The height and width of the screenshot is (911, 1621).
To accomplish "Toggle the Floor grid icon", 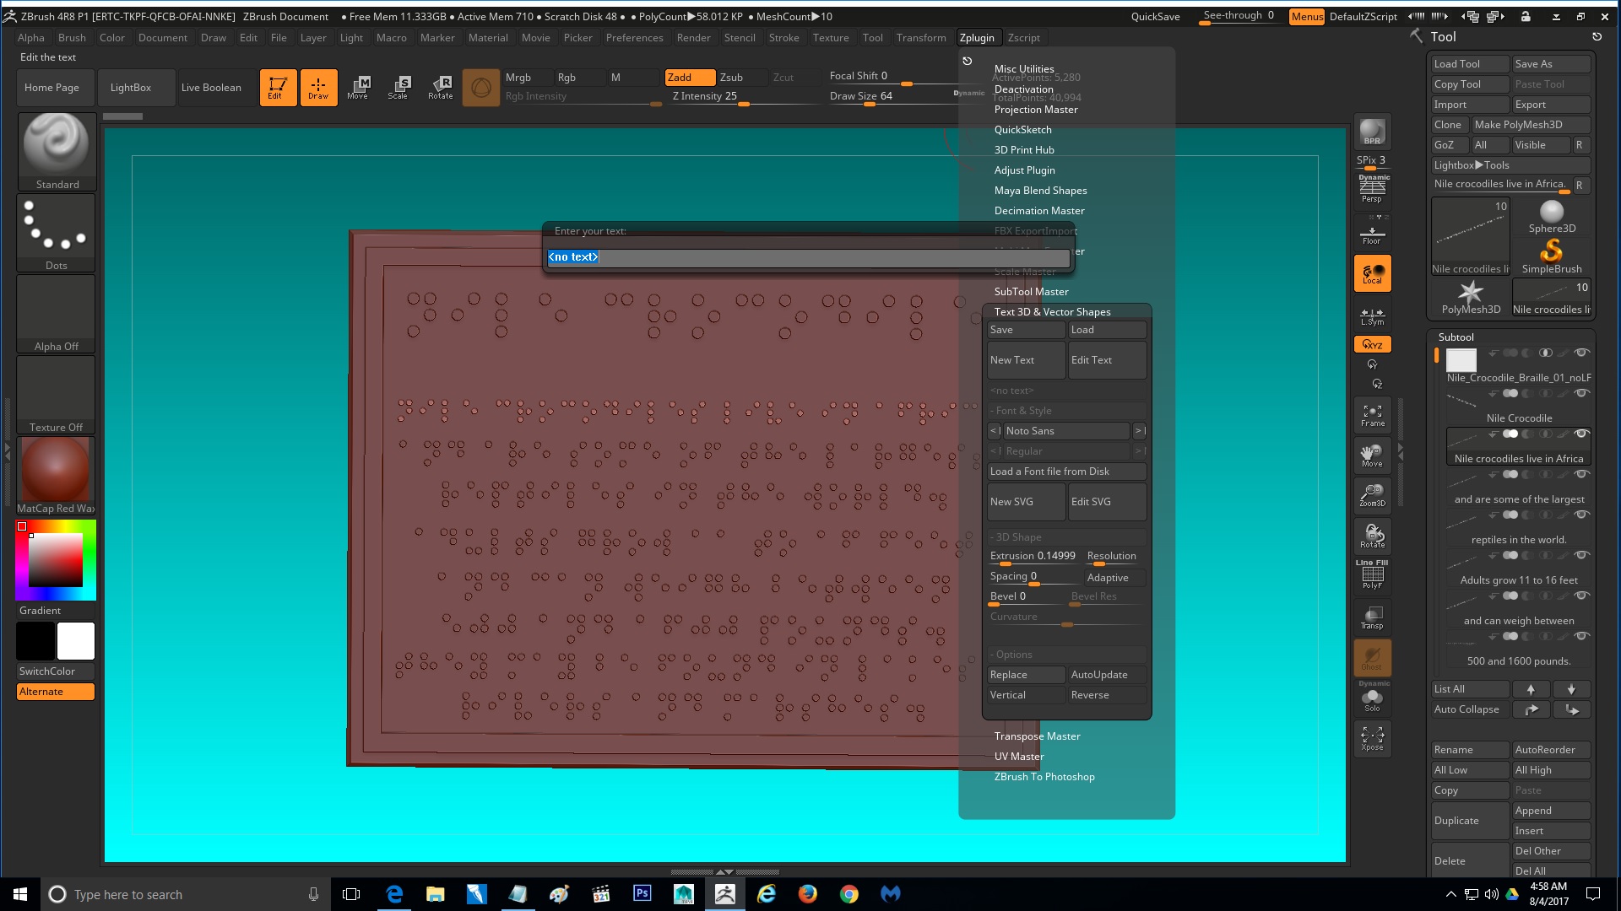I will [1372, 232].
